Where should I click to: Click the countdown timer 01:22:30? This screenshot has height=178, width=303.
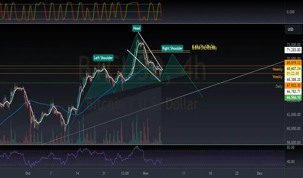click(293, 73)
